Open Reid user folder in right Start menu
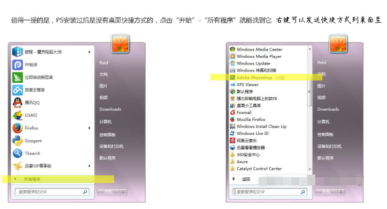The height and width of the screenshot is (209, 387). coord(322,62)
